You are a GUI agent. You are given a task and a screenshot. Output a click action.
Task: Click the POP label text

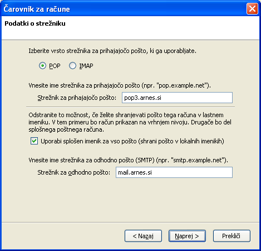55,66
